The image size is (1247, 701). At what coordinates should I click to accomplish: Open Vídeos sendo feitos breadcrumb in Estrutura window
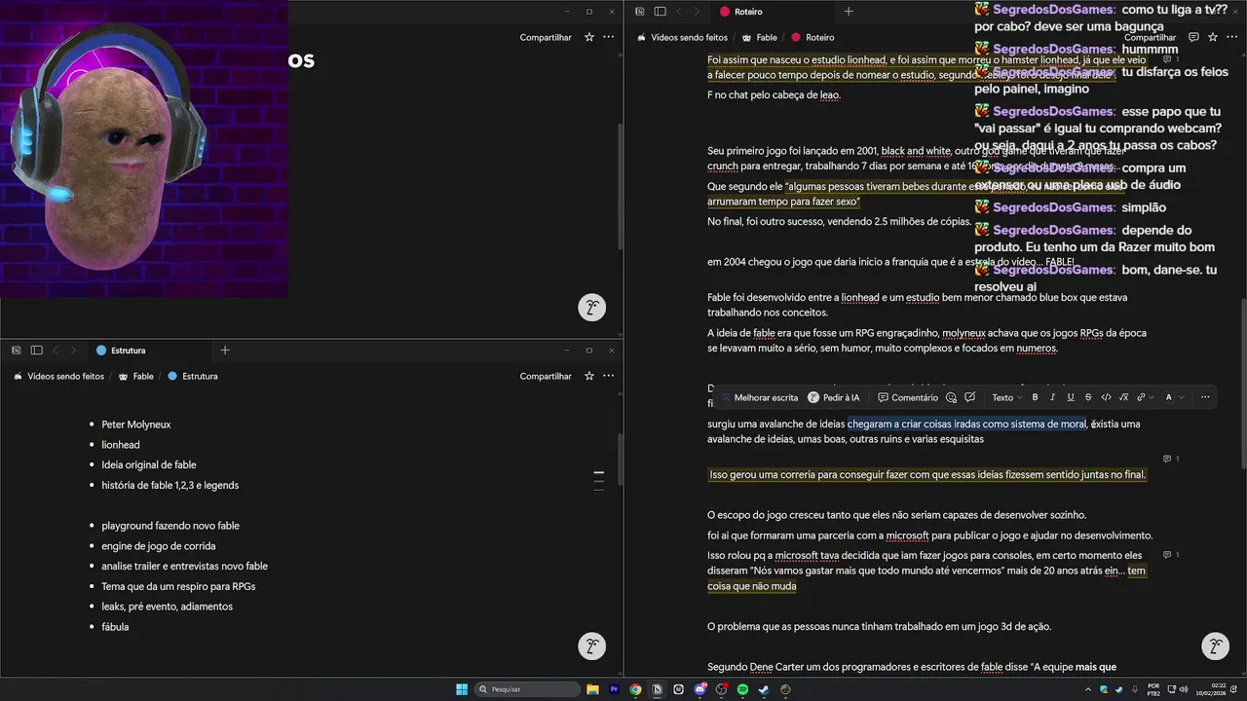[58, 376]
